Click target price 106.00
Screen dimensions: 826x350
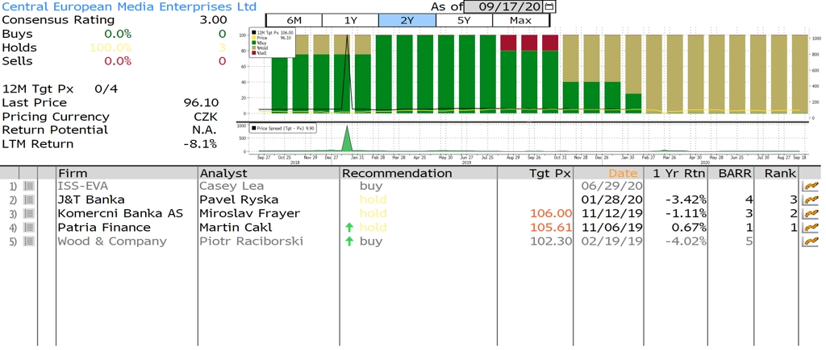[552, 213]
